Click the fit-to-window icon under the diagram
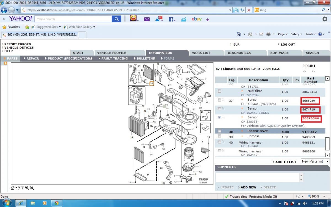 click(22, 188)
